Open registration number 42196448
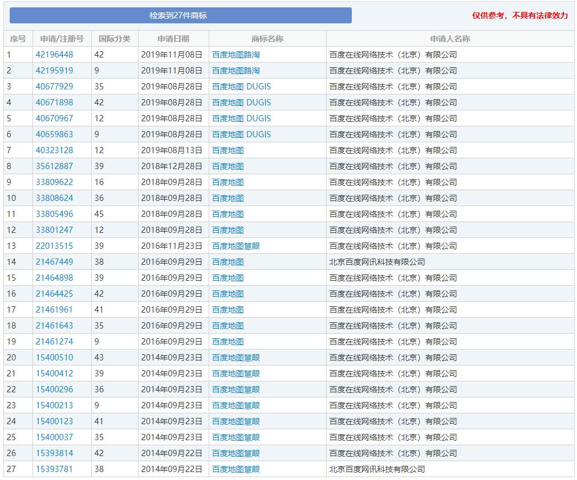The height and width of the screenshot is (480, 577). point(54,55)
